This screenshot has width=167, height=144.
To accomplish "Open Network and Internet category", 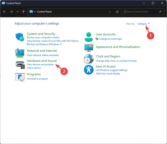I will tap(42, 51).
